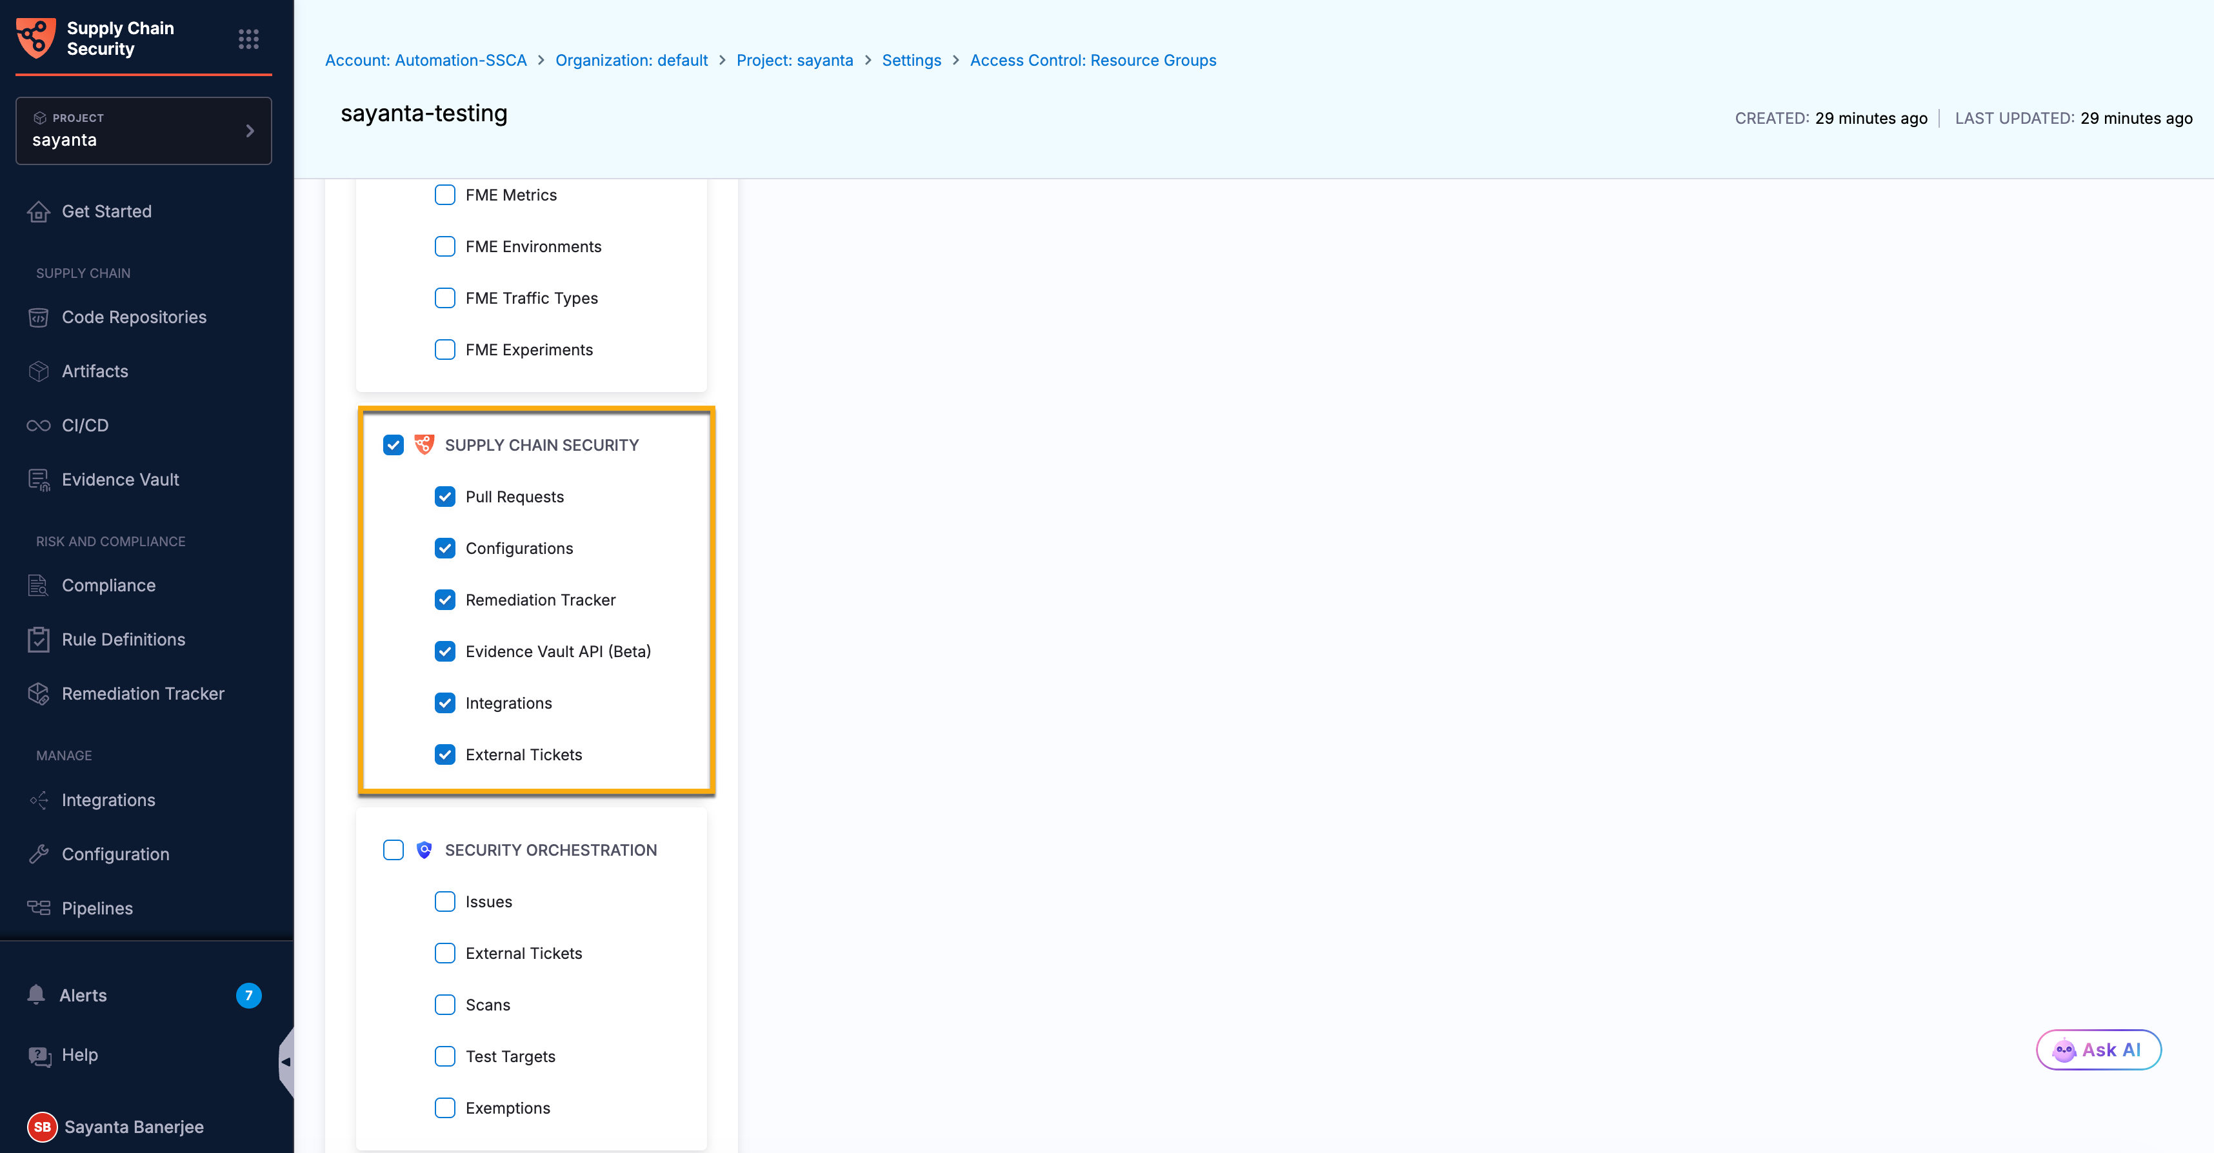Viewport: 2214px width, 1153px height.
Task: Check the FME Metrics checkbox
Action: coord(445,195)
